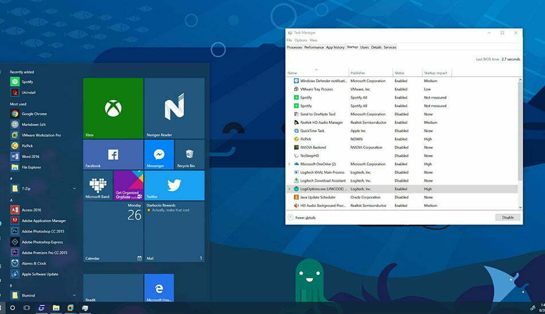Select the VMware Tray Process row

point(402,89)
